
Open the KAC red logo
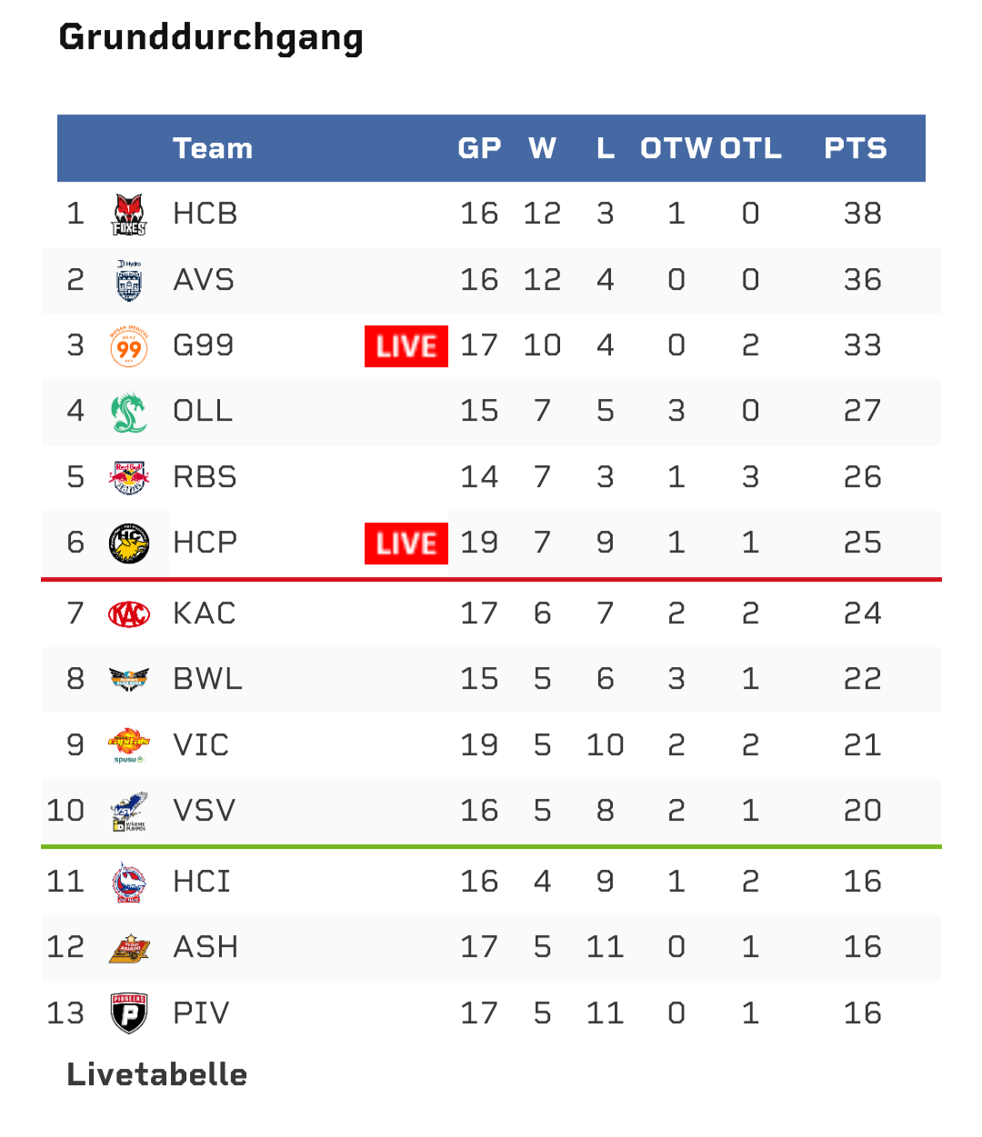tap(129, 614)
